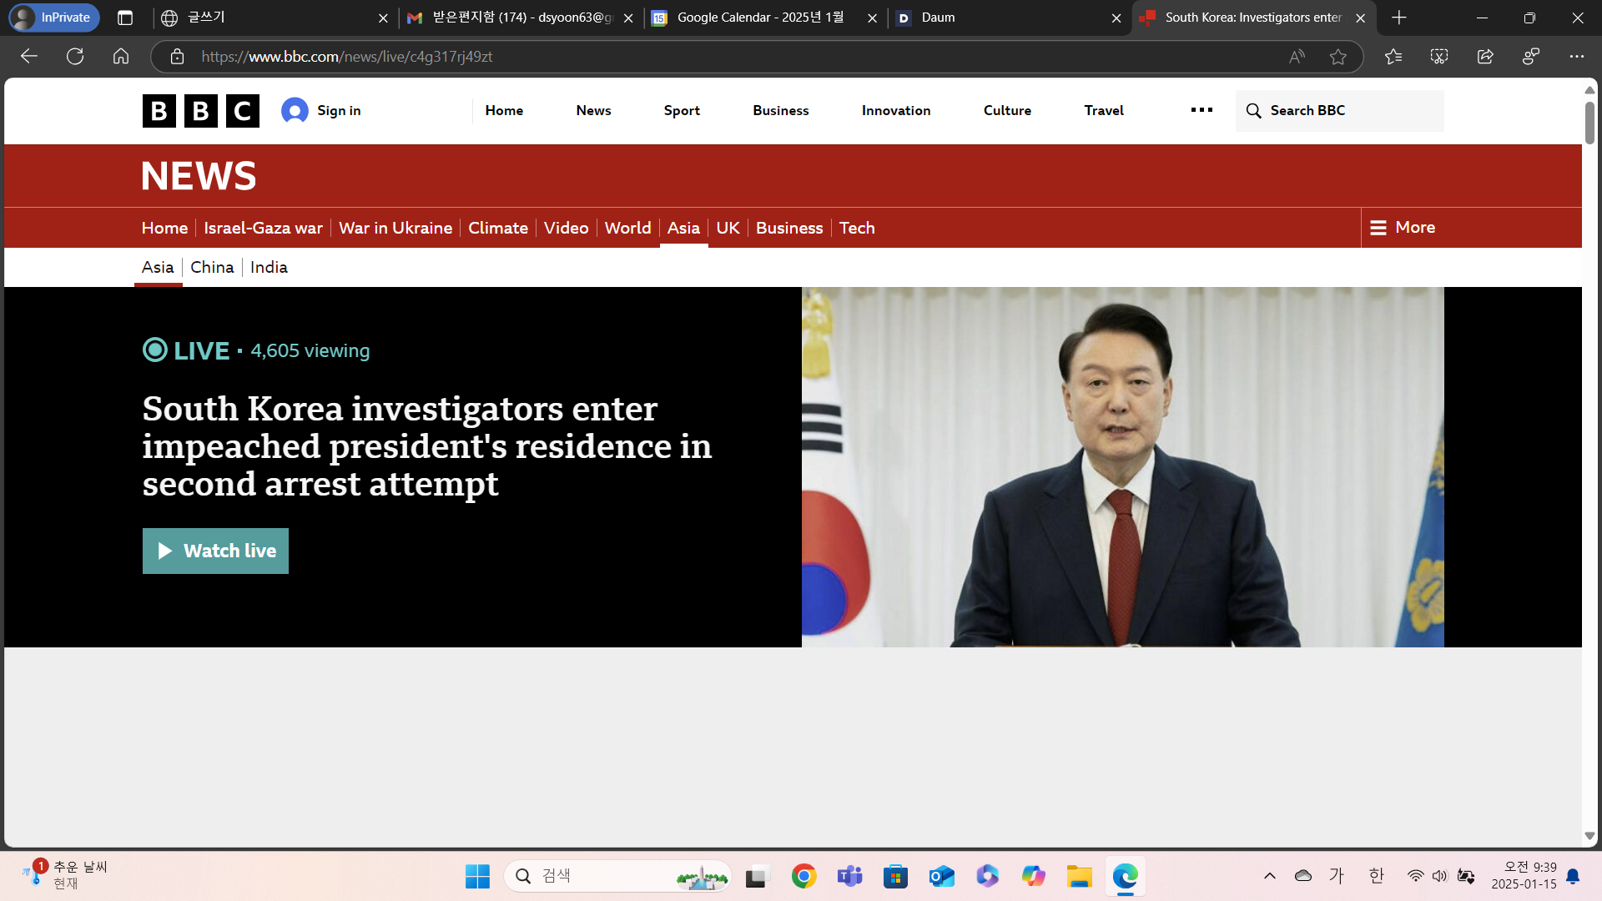Open tab actions menu icon

125,18
